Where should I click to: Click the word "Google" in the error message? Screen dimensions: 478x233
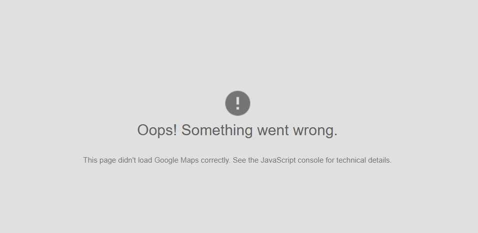[x=166, y=160]
